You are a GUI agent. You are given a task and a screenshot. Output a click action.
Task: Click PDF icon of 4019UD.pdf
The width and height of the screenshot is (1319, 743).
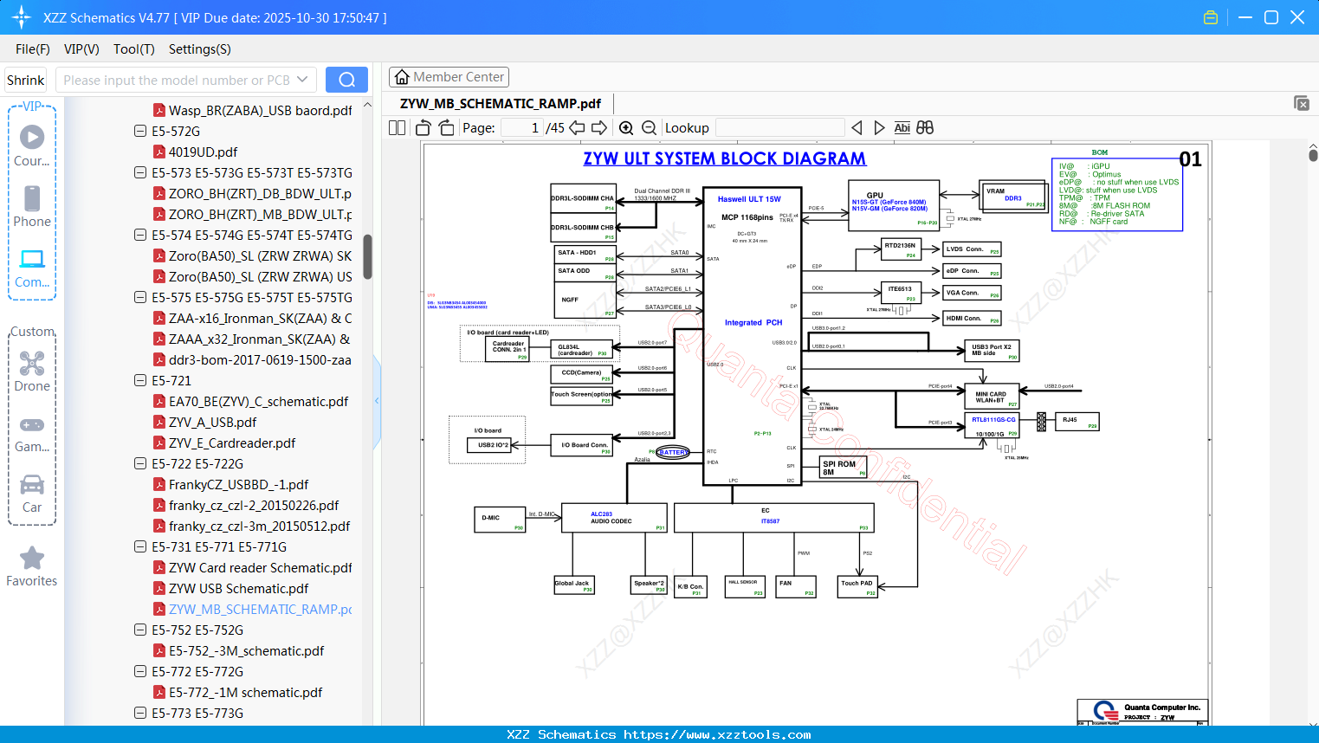click(159, 152)
